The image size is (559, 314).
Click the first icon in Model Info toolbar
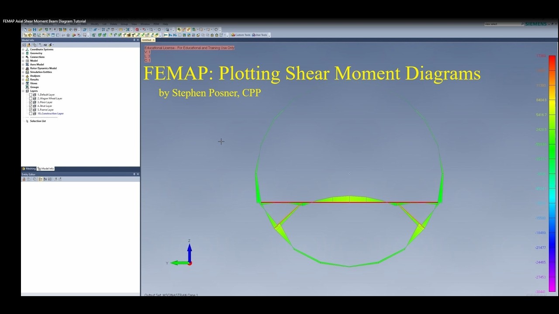[x=24, y=44]
